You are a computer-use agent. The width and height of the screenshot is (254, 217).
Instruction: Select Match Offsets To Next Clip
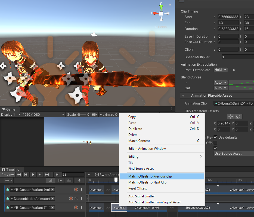coord(162,182)
